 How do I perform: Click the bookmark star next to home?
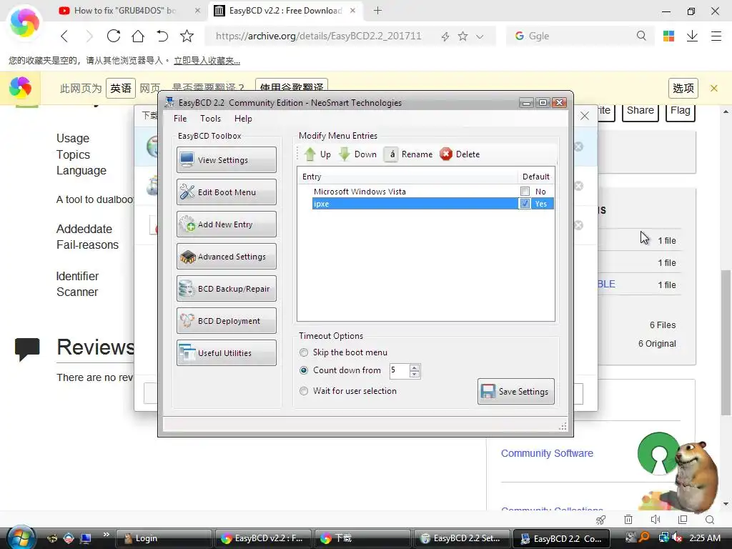(x=187, y=36)
